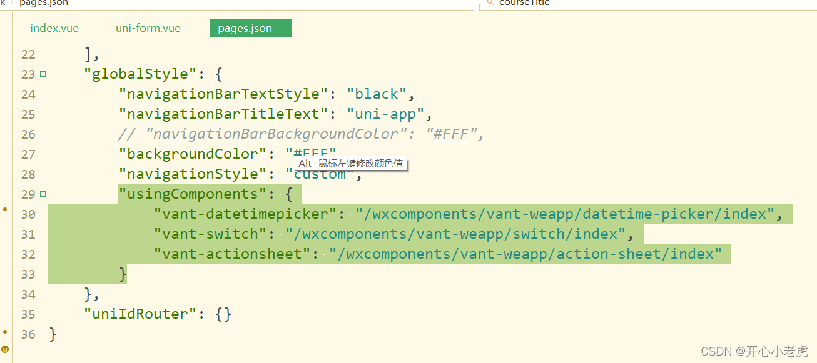Click the commented navigationBarBackgroundColor line

(x=282, y=133)
